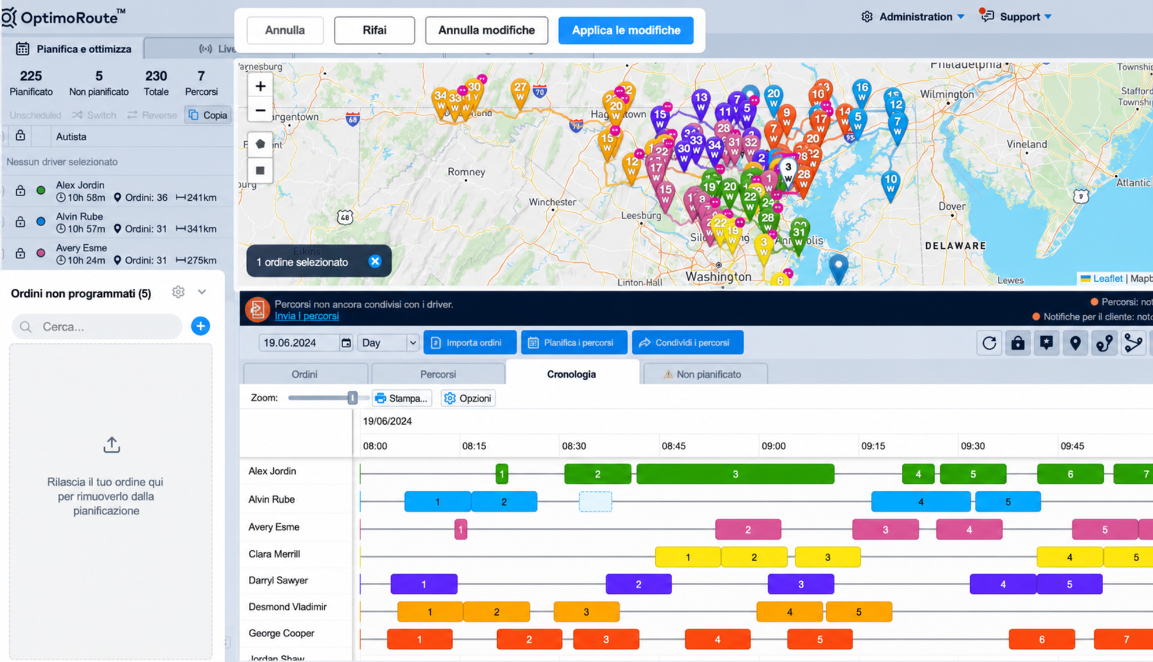Viewport: 1153px width, 662px height.
Task: Adjust the timeline Zoom slider
Action: pos(352,398)
